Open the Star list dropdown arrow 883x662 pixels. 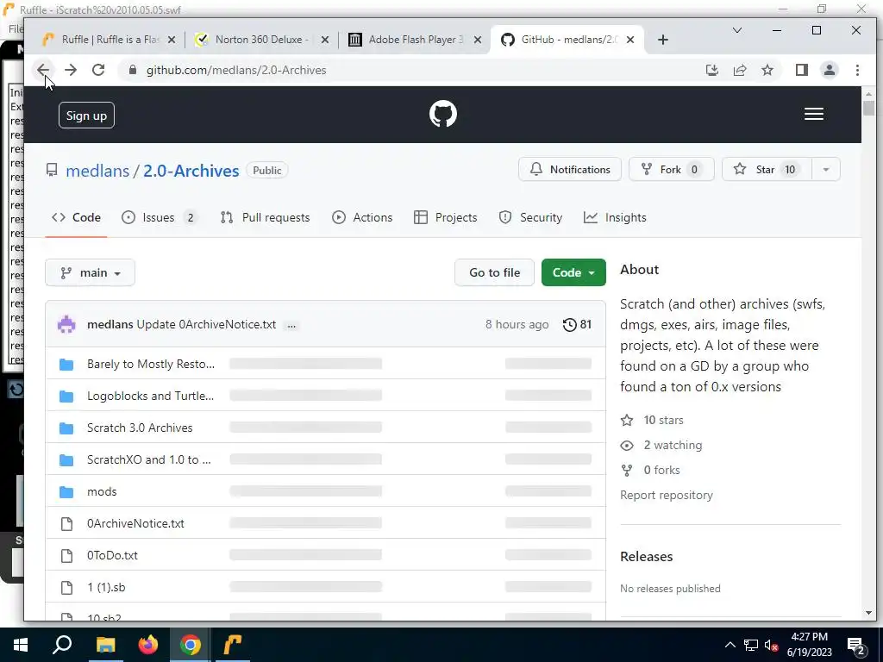coord(825,170)
